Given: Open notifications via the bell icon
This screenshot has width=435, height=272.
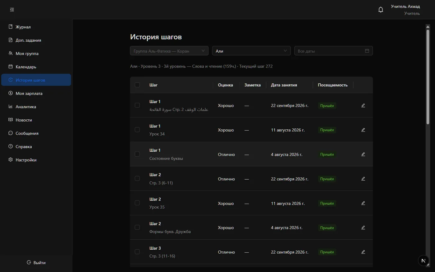Looking at the screenshot, I should [381, 10].
